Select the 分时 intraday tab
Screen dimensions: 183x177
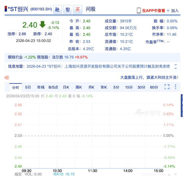click(x=16, y=88)
